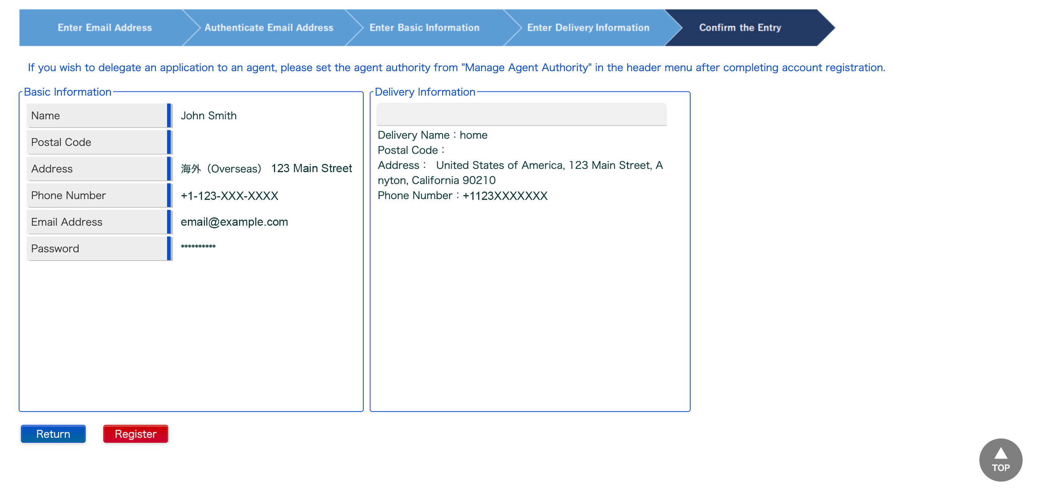This screenshot has width=1037, height=496.
Task: Open Enter Basic Information step
Action: (424, 28)
